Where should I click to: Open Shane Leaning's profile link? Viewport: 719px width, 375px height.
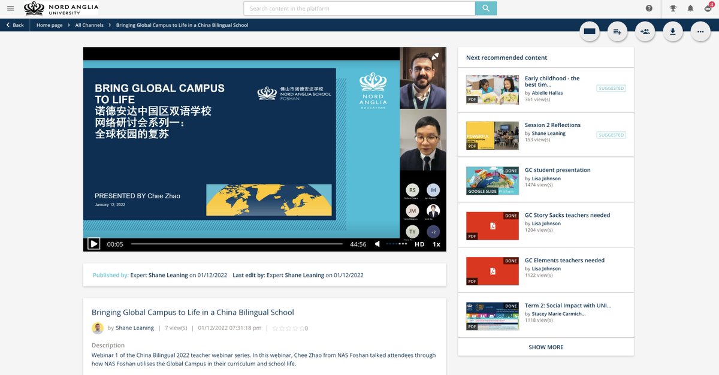pos(134,328)
